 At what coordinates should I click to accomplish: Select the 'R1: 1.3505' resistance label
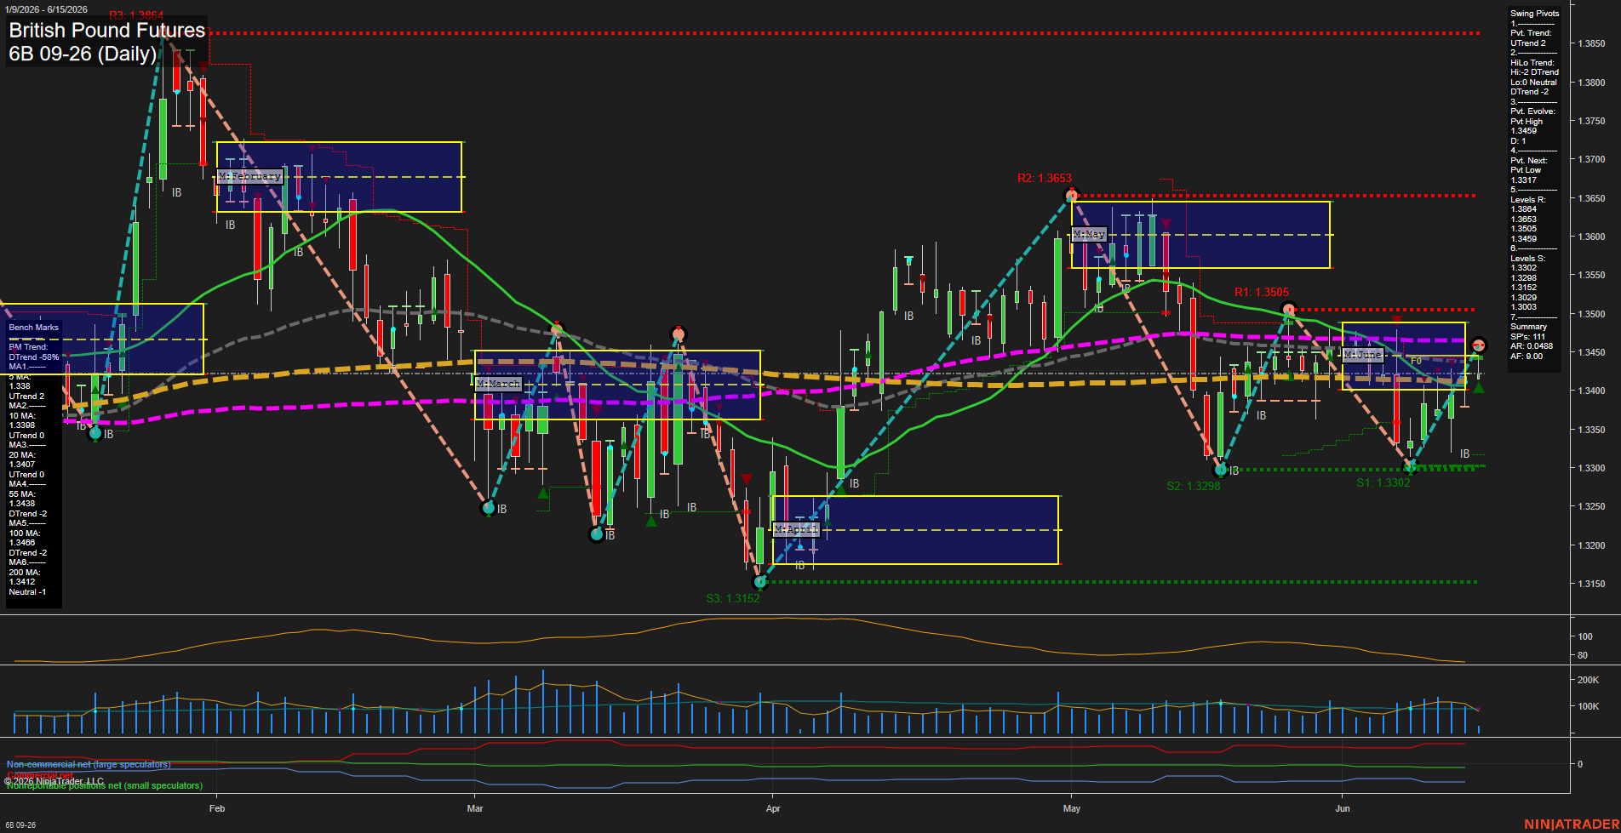[x=1262, y=292]
